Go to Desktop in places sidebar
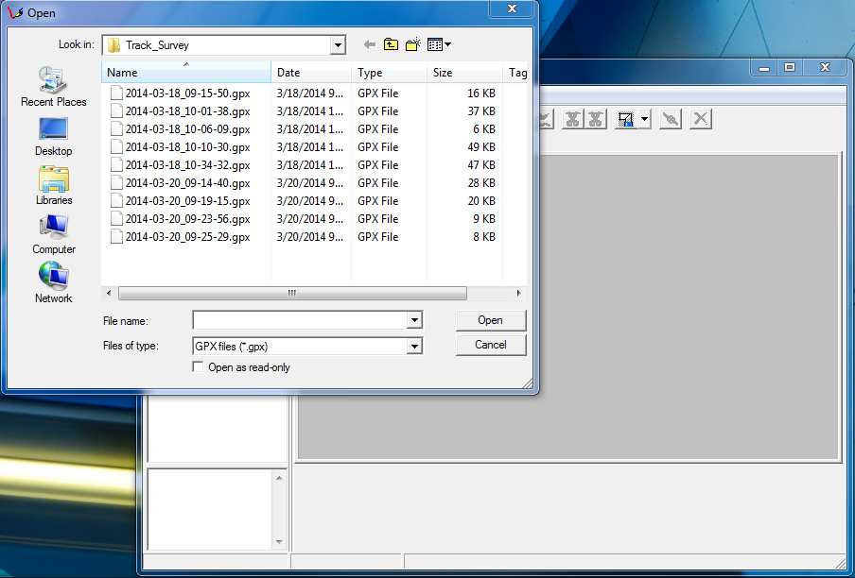Image resolution: width=855 pixels, height=578 pixels. pyautogui.click(x=53, y=135)
